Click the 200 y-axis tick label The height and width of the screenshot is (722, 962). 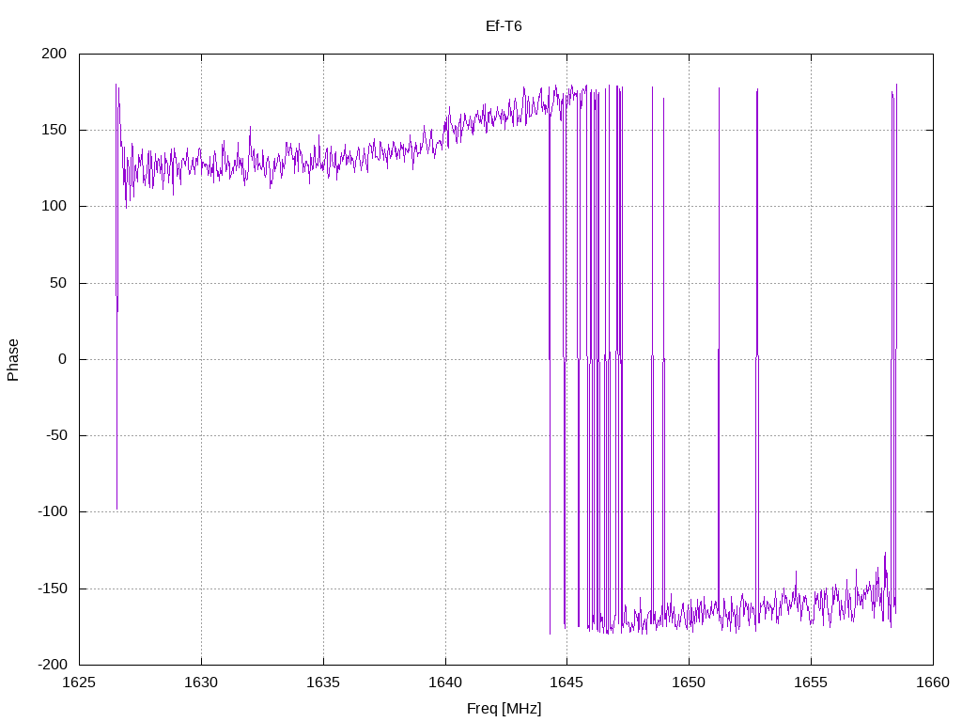click(x=54, y=54)
